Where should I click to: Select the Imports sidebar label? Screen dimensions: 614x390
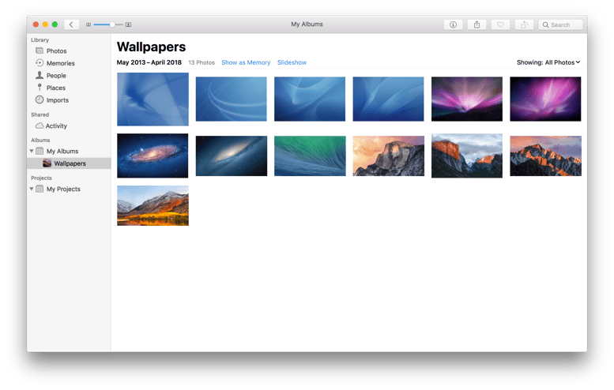[58, 100]
